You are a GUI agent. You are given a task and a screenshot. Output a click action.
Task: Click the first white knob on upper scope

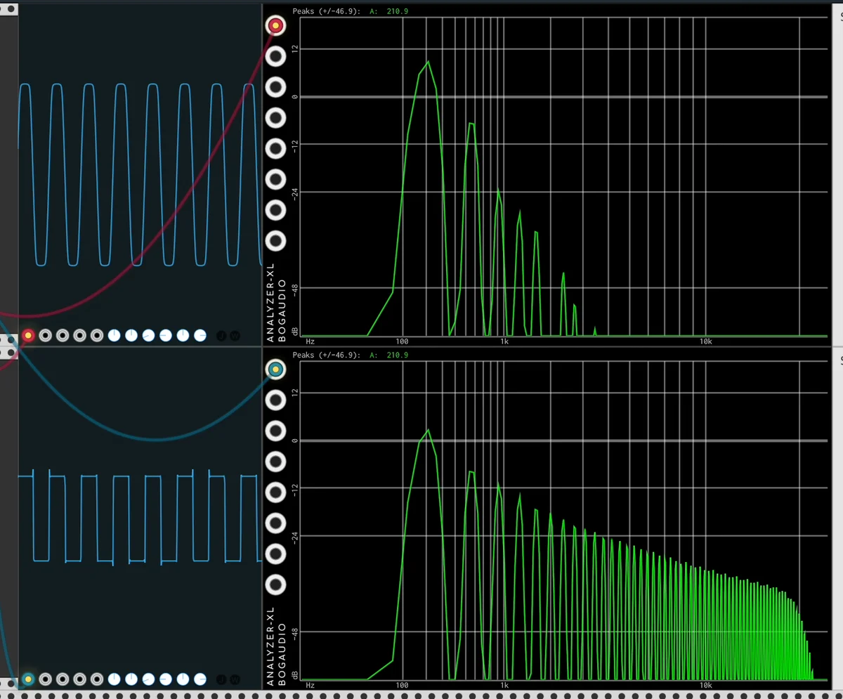coord(115,336)
